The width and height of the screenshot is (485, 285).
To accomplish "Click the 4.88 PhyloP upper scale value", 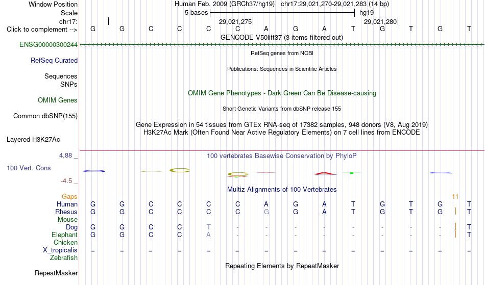I will pos(65,156).
